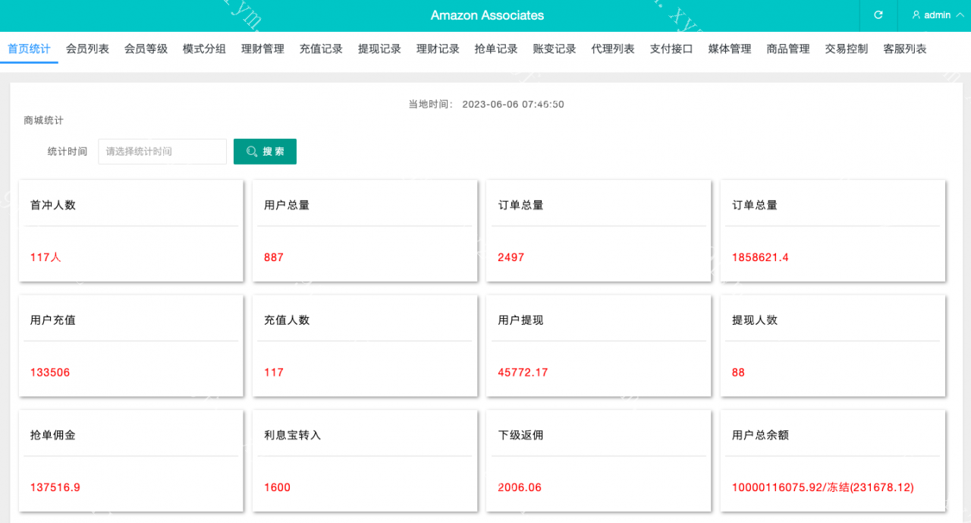Go to the 模式分组 tab

(204, 49)
